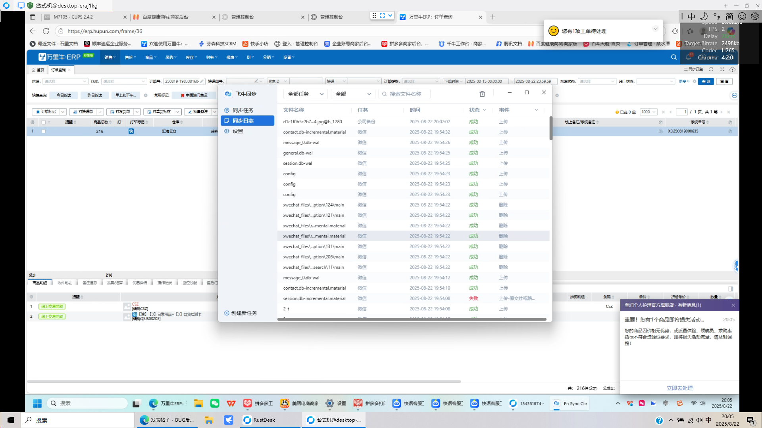
Task: Open the 销售 menu in the ERP header
Action: (110, 57)
